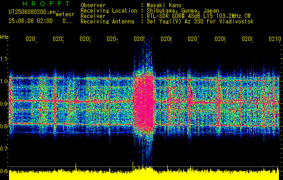283x180 pixels.
Task: Click the Receiver label
Action: coord(93,16)
